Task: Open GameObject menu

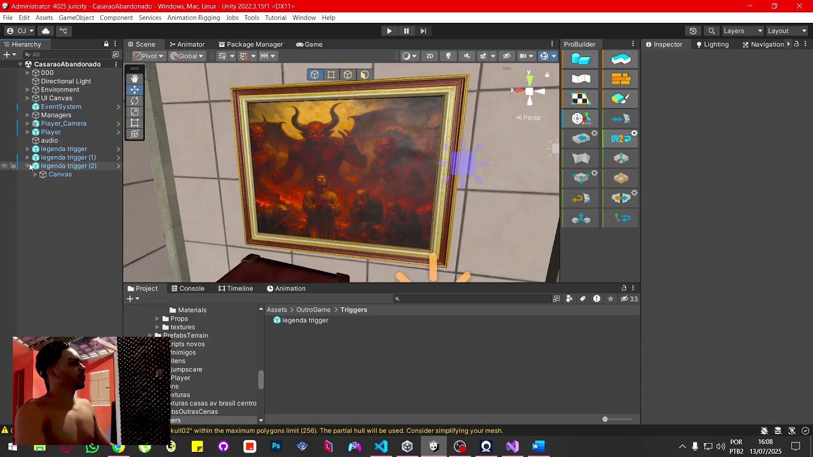Action: point(76,18)
